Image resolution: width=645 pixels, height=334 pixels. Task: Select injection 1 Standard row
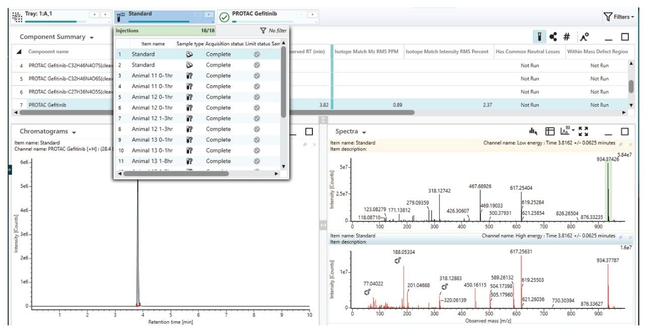(x=198, y=54)
